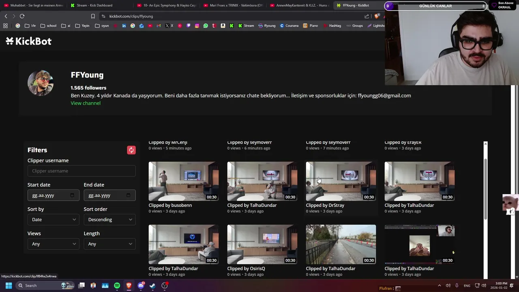Select the FFYoung - KickBot tab
Screen dimensions: 519x292
pos(359,5)
